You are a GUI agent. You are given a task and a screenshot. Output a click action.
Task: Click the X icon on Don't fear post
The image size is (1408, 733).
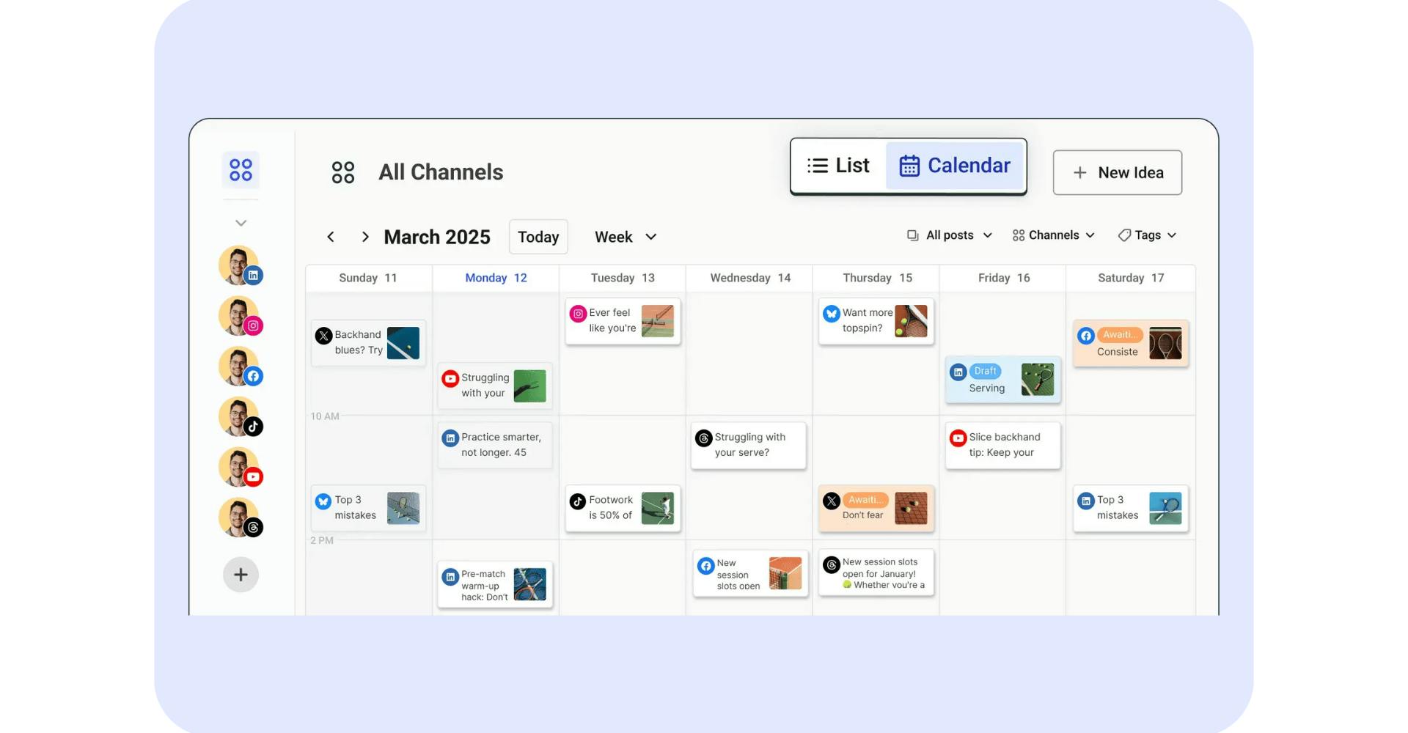[x=831, y=501]
